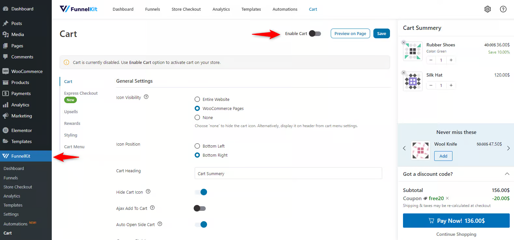Remove the free20 coupon
This screenshot has width=514, height=240.
coord(447,198)
